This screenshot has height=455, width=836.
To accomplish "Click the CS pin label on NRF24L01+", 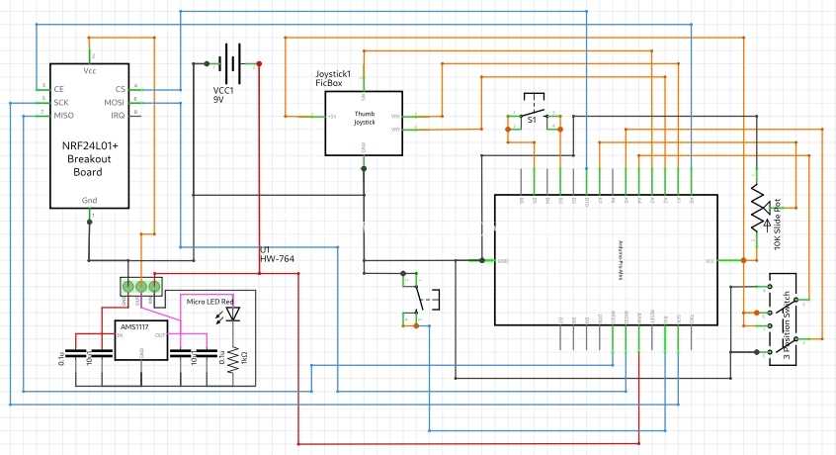I will click(121, 89).
